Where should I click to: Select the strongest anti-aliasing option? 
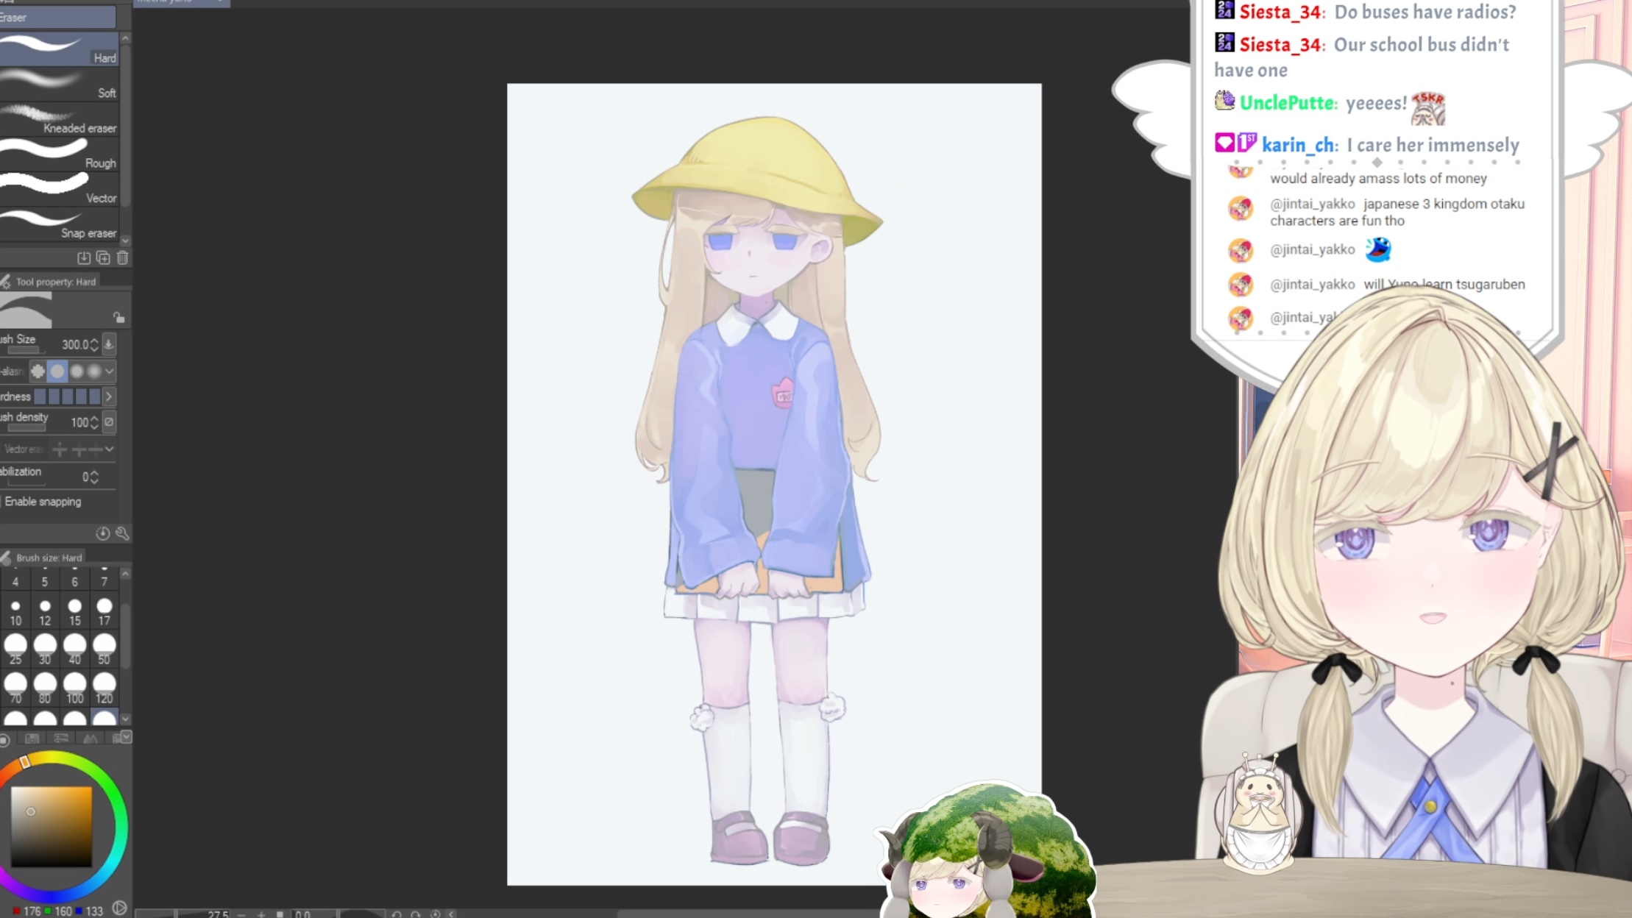93,371
